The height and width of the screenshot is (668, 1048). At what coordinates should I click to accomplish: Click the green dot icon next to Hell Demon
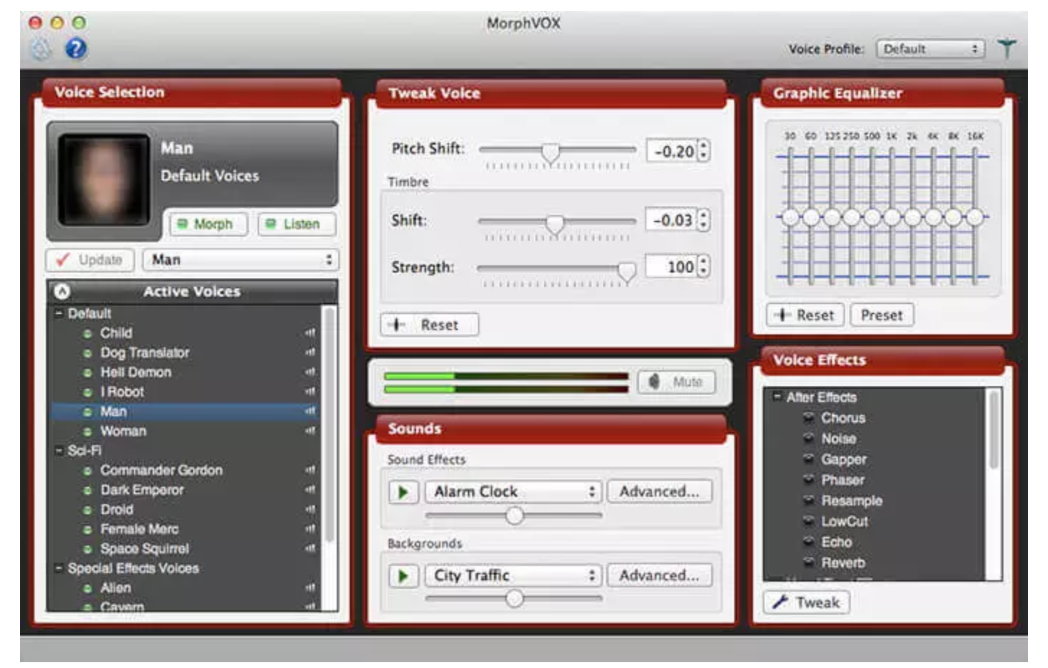87,373
